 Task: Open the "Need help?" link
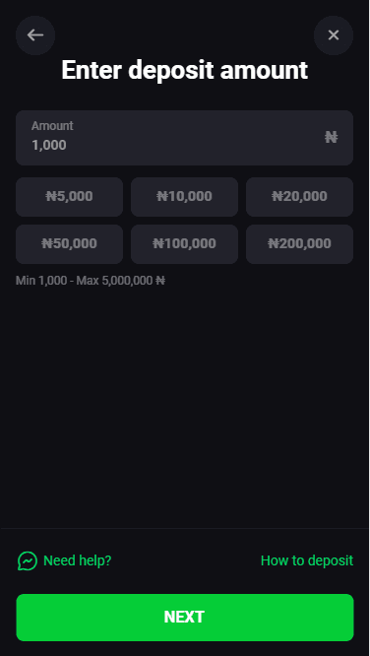(78, 560)
